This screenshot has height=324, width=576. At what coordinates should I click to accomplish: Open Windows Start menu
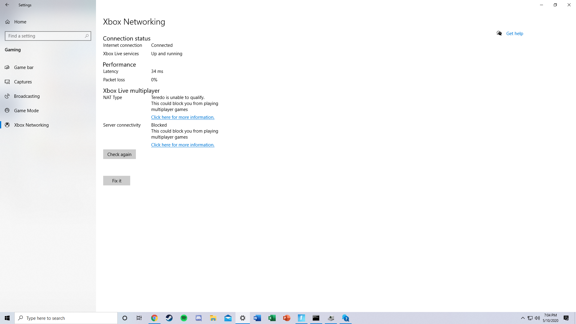coord(7,318)
